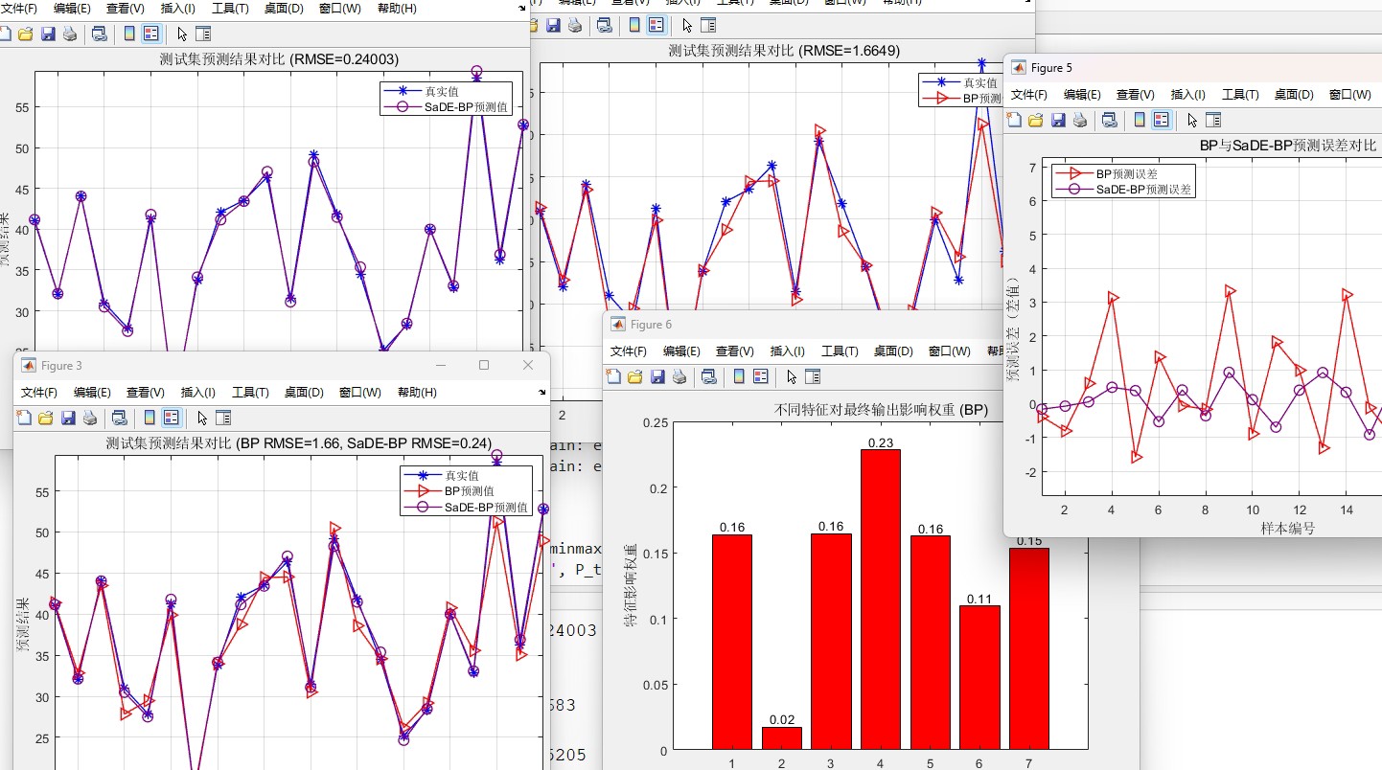Select Figure 5 chart title BP与SaDE-BP预测误差对比
The image size is (1382, 770).
[1288, 146]
